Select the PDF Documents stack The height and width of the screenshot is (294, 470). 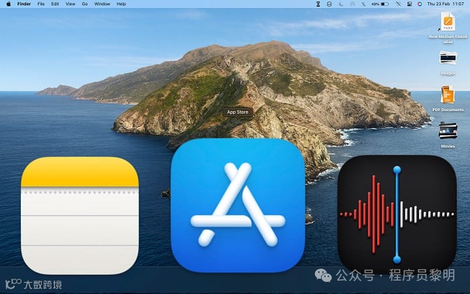[x=448, y=99]
